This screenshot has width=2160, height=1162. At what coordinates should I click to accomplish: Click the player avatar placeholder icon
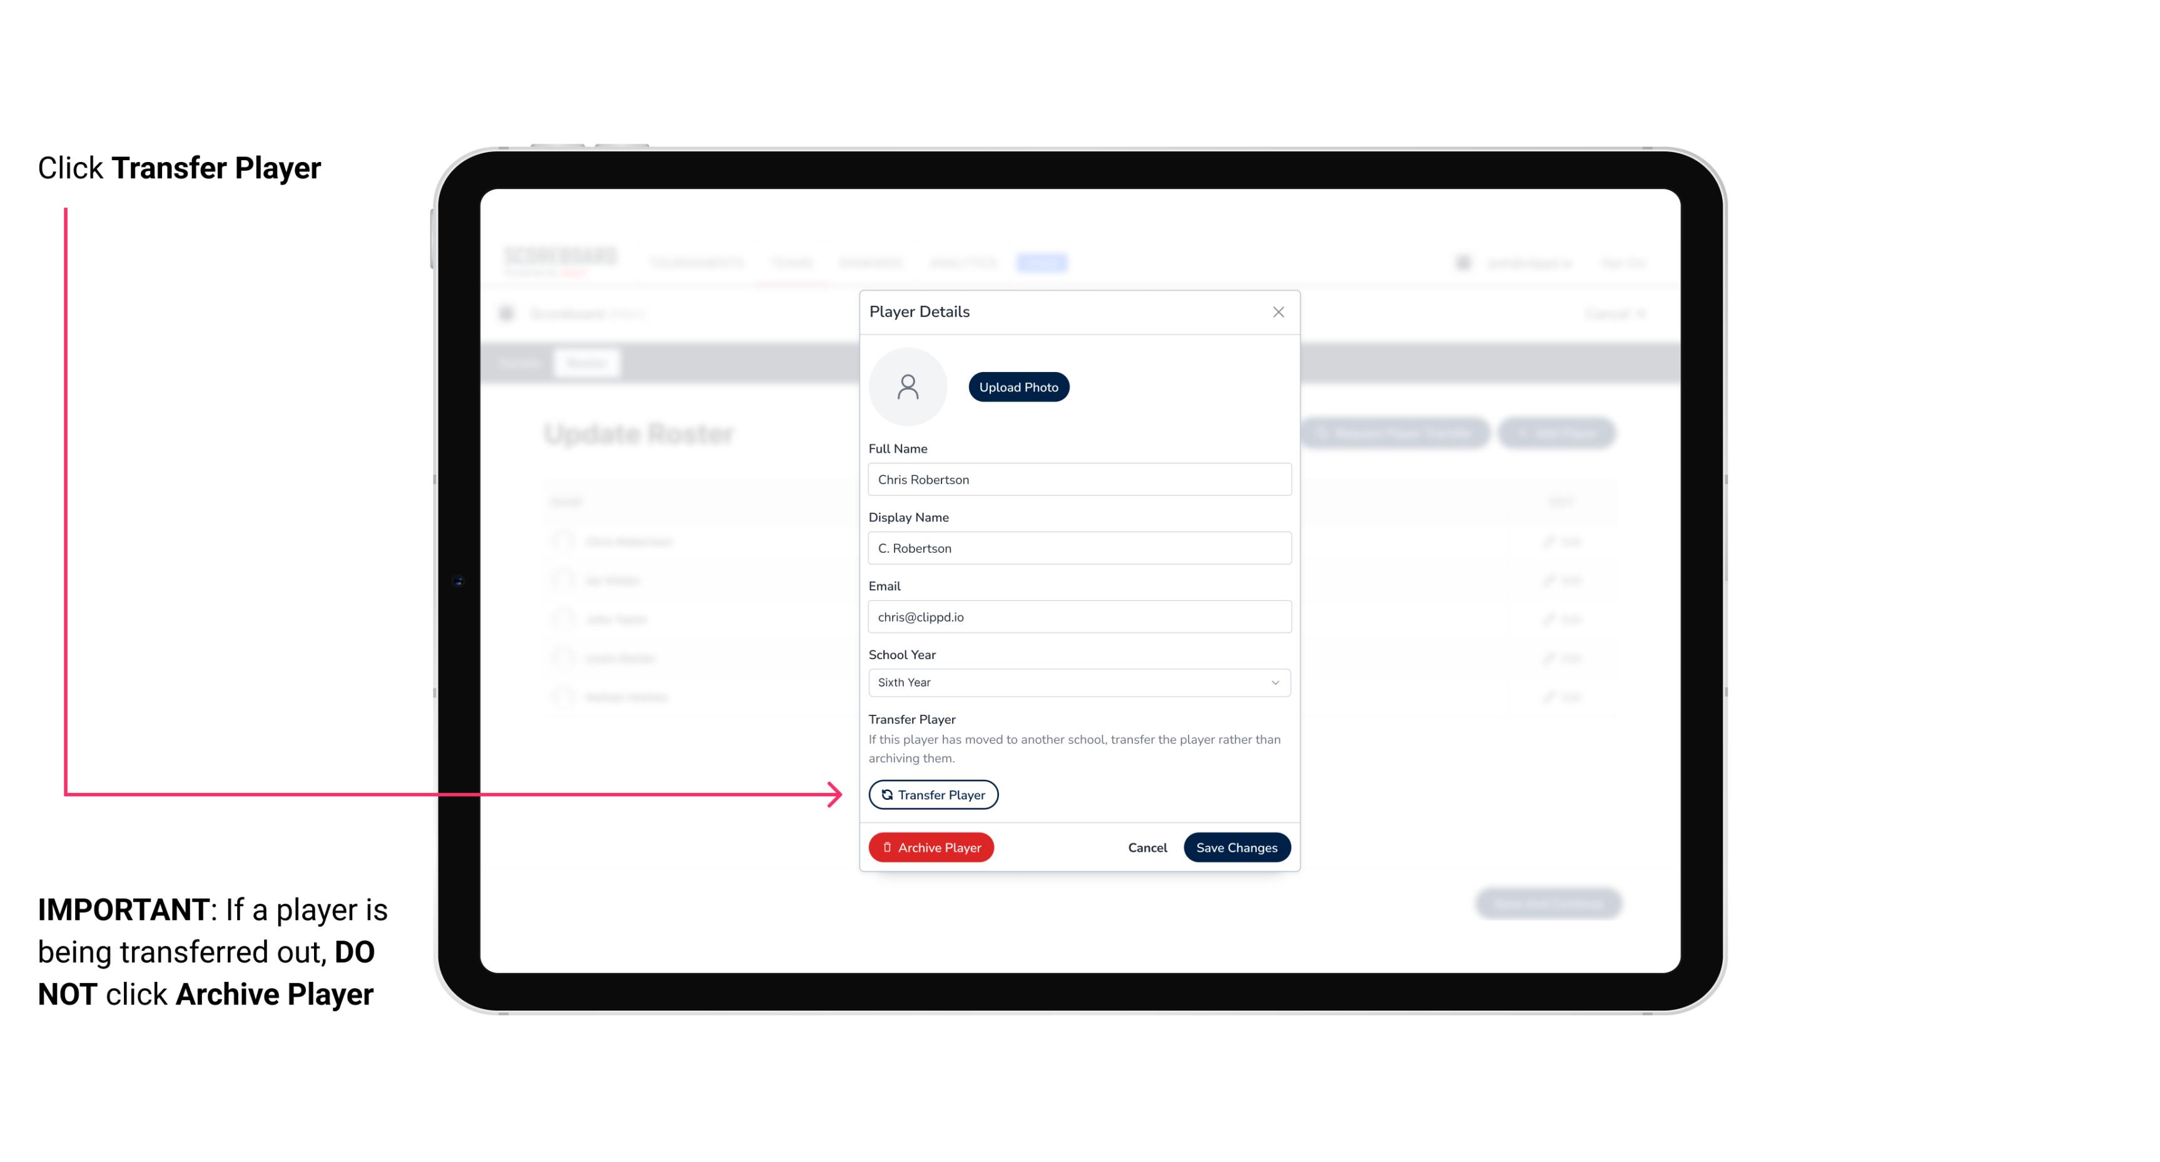coord(908,386)
